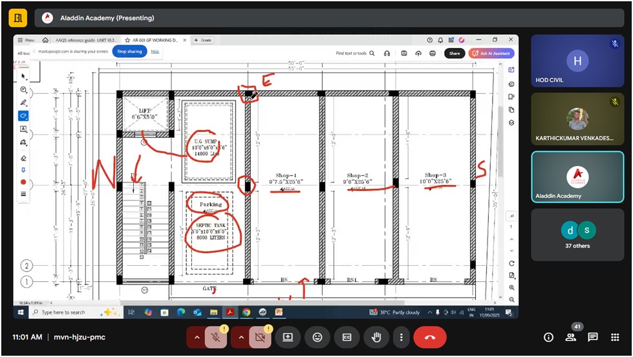Open the Meet chat panel

pos(592,337)
